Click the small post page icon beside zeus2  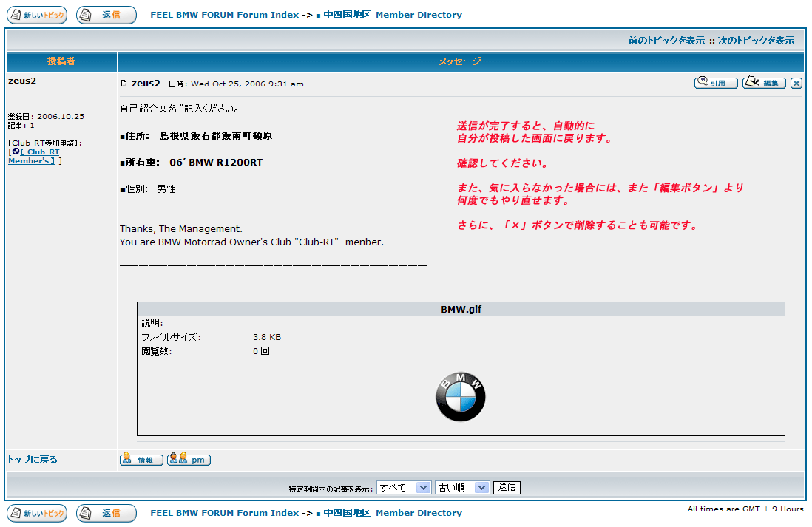124,84
